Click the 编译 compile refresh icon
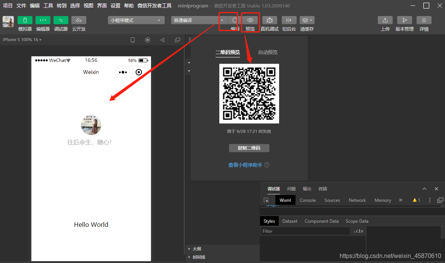This screenshot has height=263, width=445. (235, 20)
